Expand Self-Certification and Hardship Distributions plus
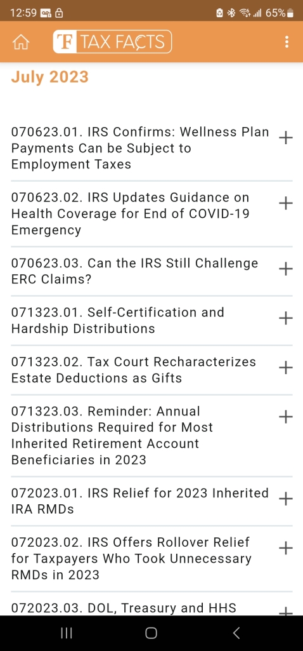This screenshot has width=303, height=651. pyautogui.click(x=286, y=318)
